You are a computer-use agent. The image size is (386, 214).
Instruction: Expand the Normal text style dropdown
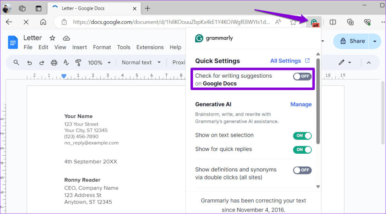(141, 63)
